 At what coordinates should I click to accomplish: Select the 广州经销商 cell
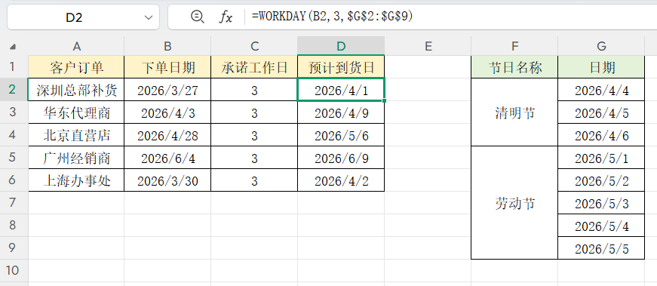[76, 157]
